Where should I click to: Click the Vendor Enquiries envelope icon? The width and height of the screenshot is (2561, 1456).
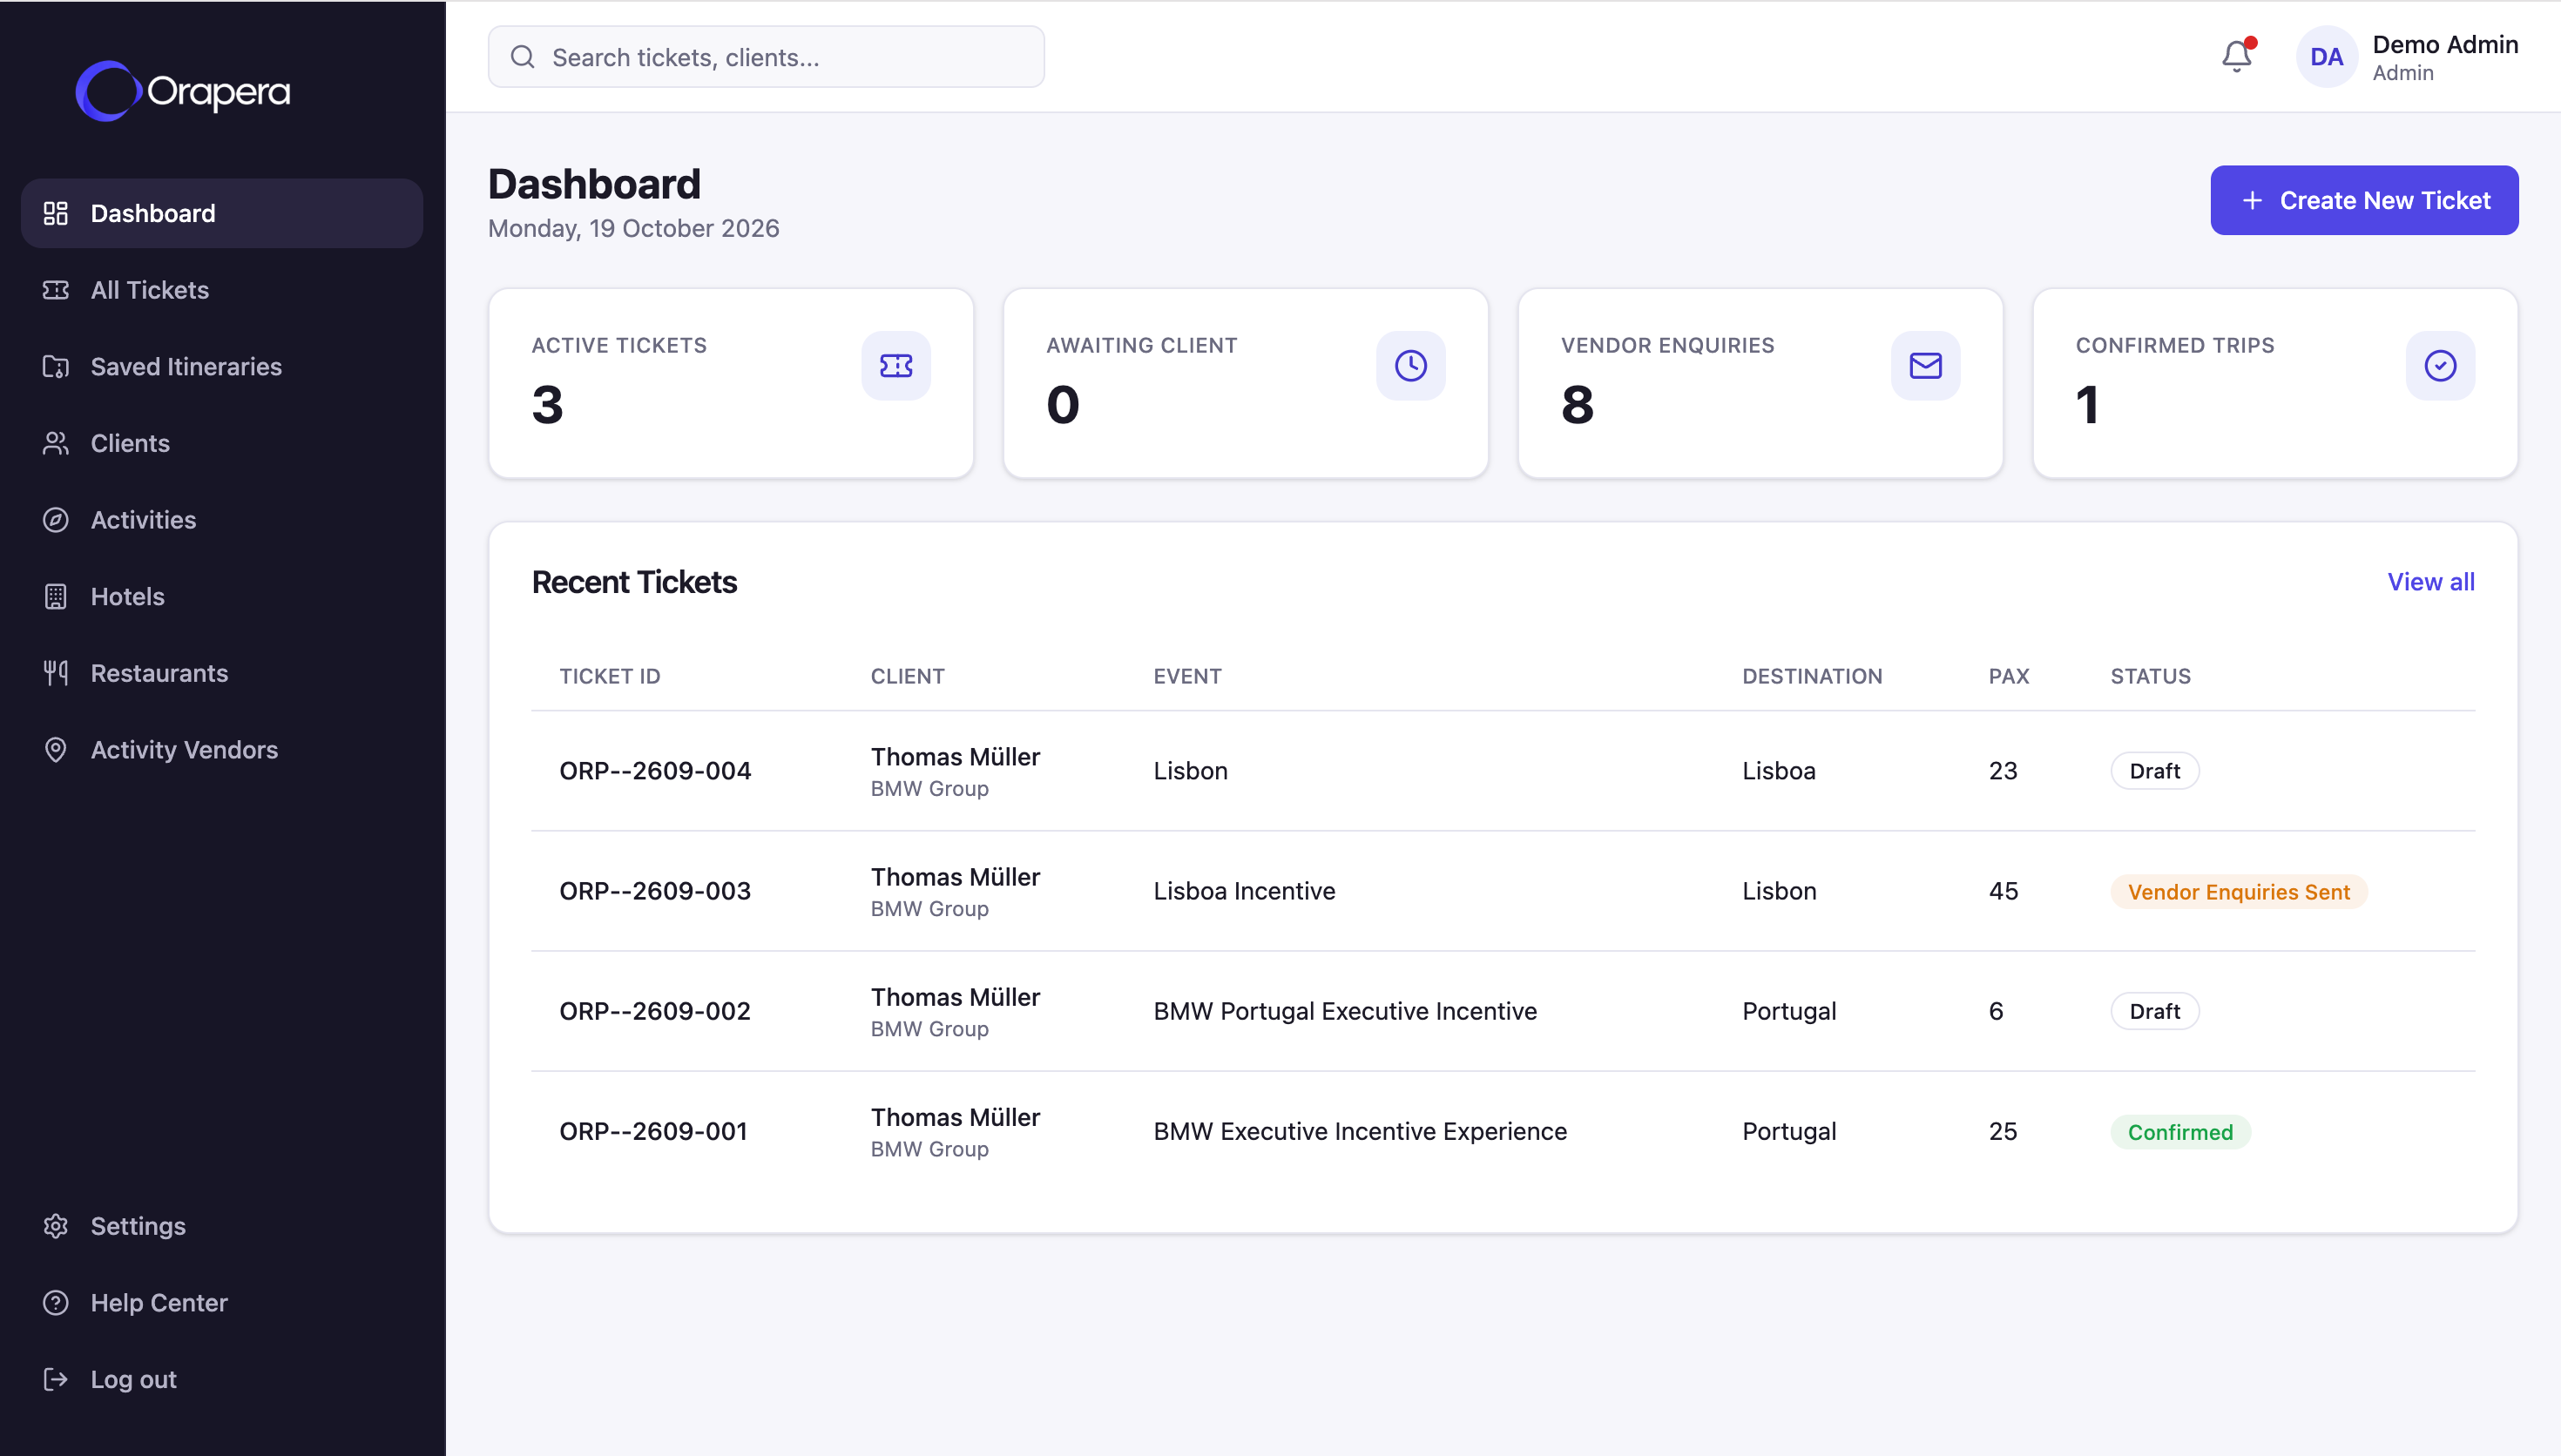1925,366
